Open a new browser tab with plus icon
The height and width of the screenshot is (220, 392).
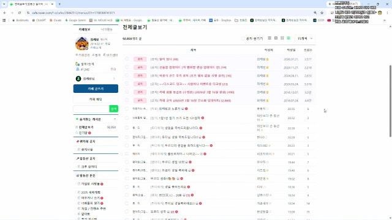59,4
